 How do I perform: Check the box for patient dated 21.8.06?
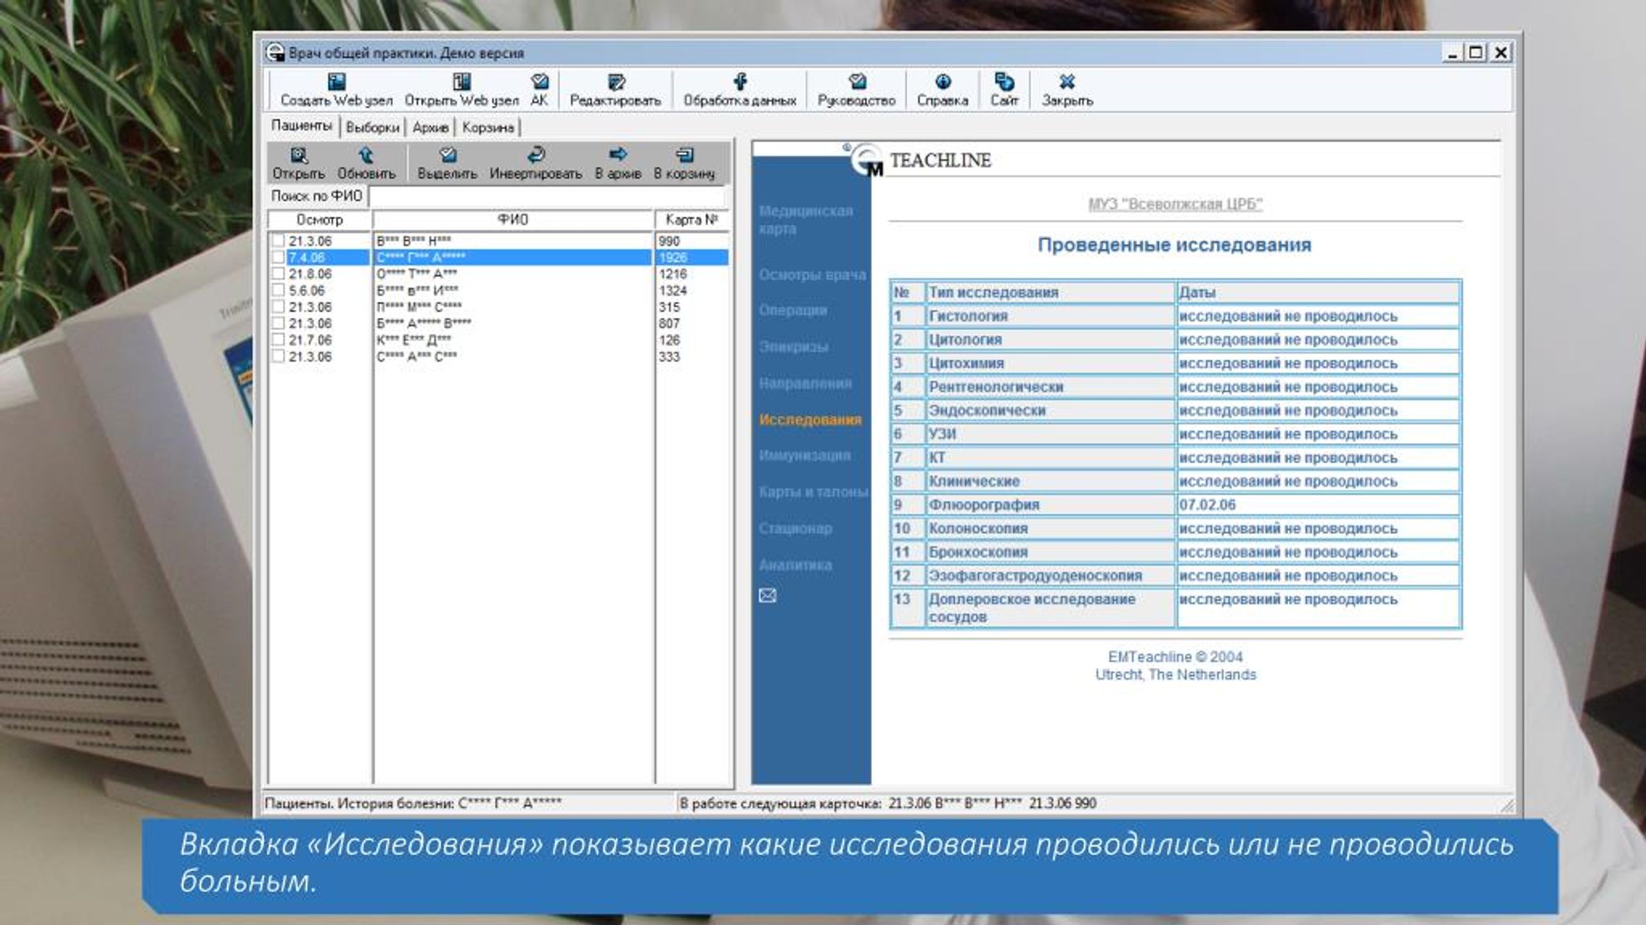click(278, 274)
